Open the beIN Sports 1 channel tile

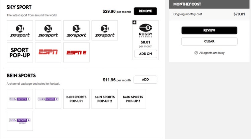pyautogui.click(x=20, y=99)
